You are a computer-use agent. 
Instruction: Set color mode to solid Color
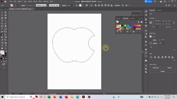1,59
